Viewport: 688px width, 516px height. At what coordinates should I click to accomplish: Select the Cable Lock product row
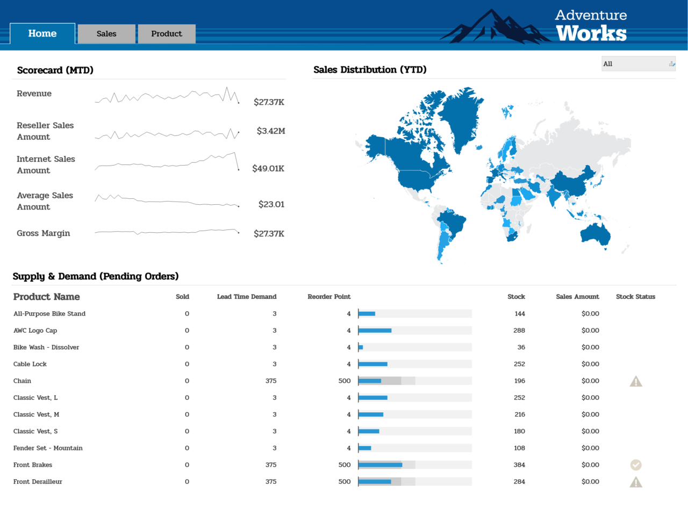(30, 364)
